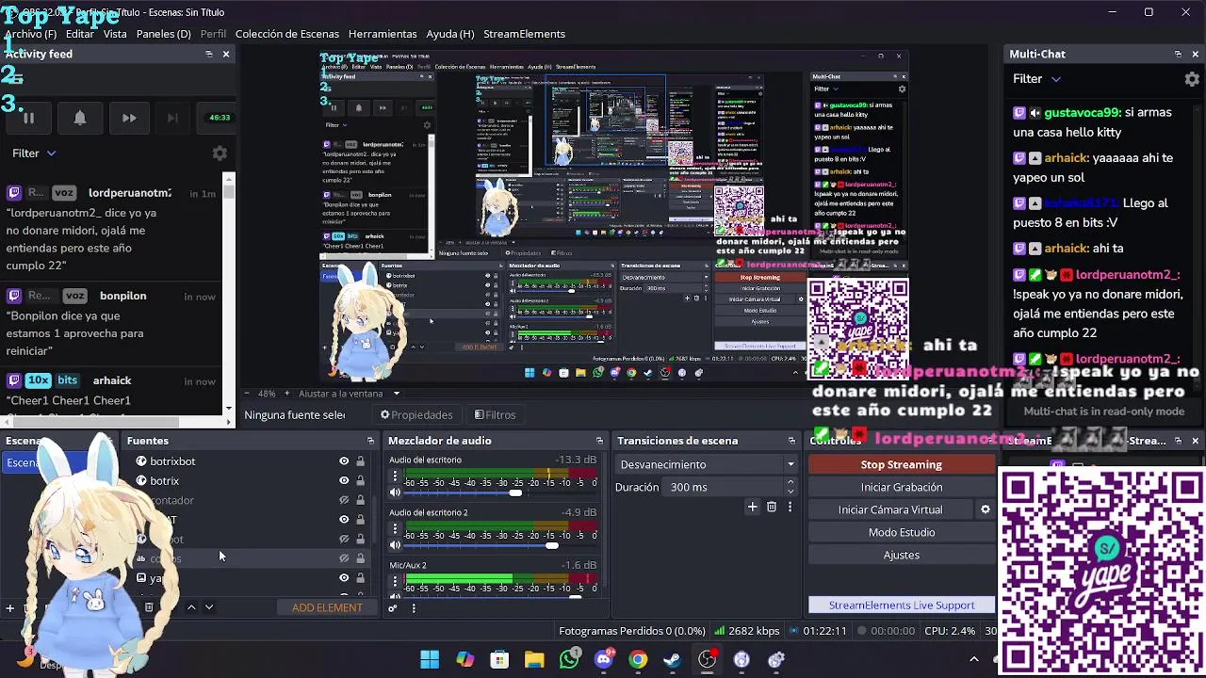1206x678 pixels.
Task: Click Iniciar Cámara Virtual button
Action: (890, 509)
